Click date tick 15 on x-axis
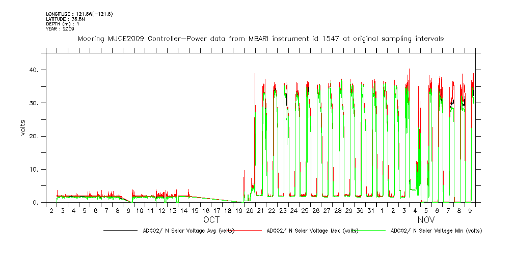 pyautogui.click(x=195, y=210)
